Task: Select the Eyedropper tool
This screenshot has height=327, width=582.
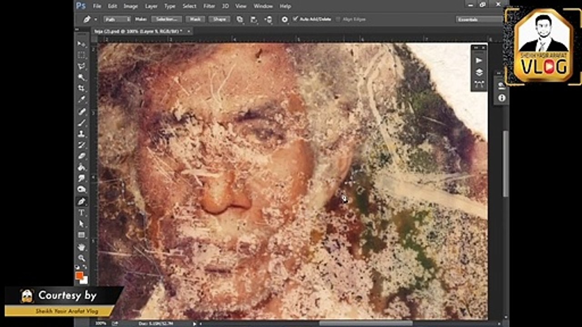Action: click(x=81, y=99)
